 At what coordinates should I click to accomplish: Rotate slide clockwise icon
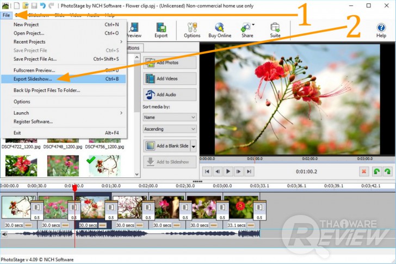click(x=387, y=171)
